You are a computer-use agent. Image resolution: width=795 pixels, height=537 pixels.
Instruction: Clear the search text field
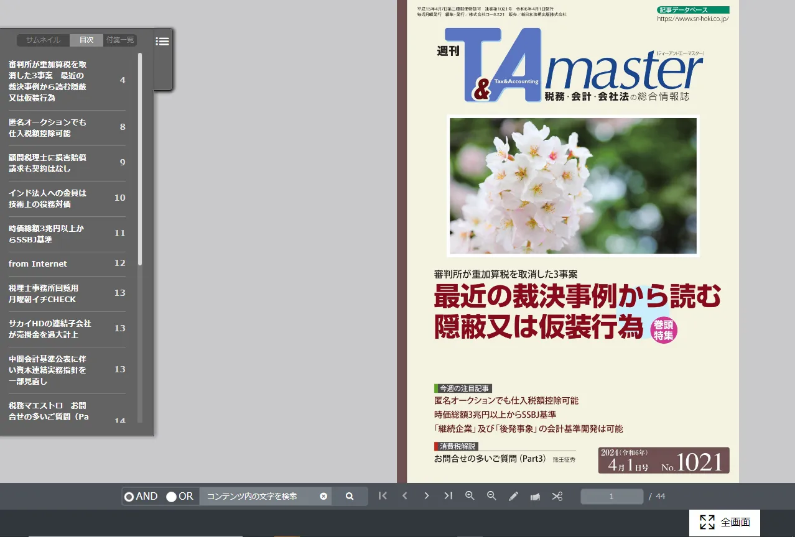click(323, 496)
